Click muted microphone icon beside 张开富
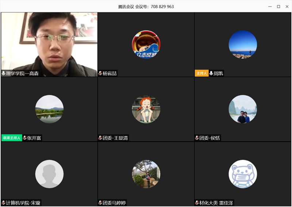 pyautogui.click(x=24, y=138)
